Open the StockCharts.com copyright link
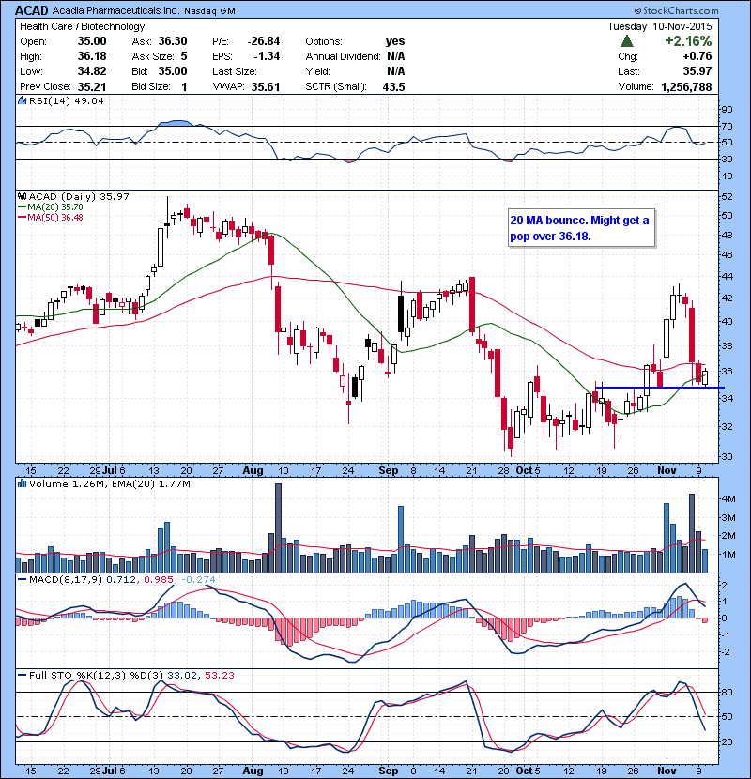The width and height of the screenshot is (751, 779). tap(676, 10)
